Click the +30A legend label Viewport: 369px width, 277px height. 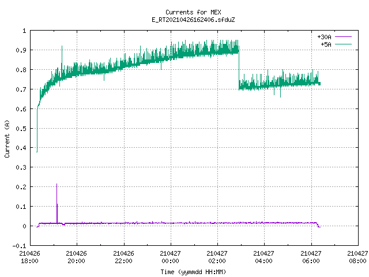(x=324, y=37)
